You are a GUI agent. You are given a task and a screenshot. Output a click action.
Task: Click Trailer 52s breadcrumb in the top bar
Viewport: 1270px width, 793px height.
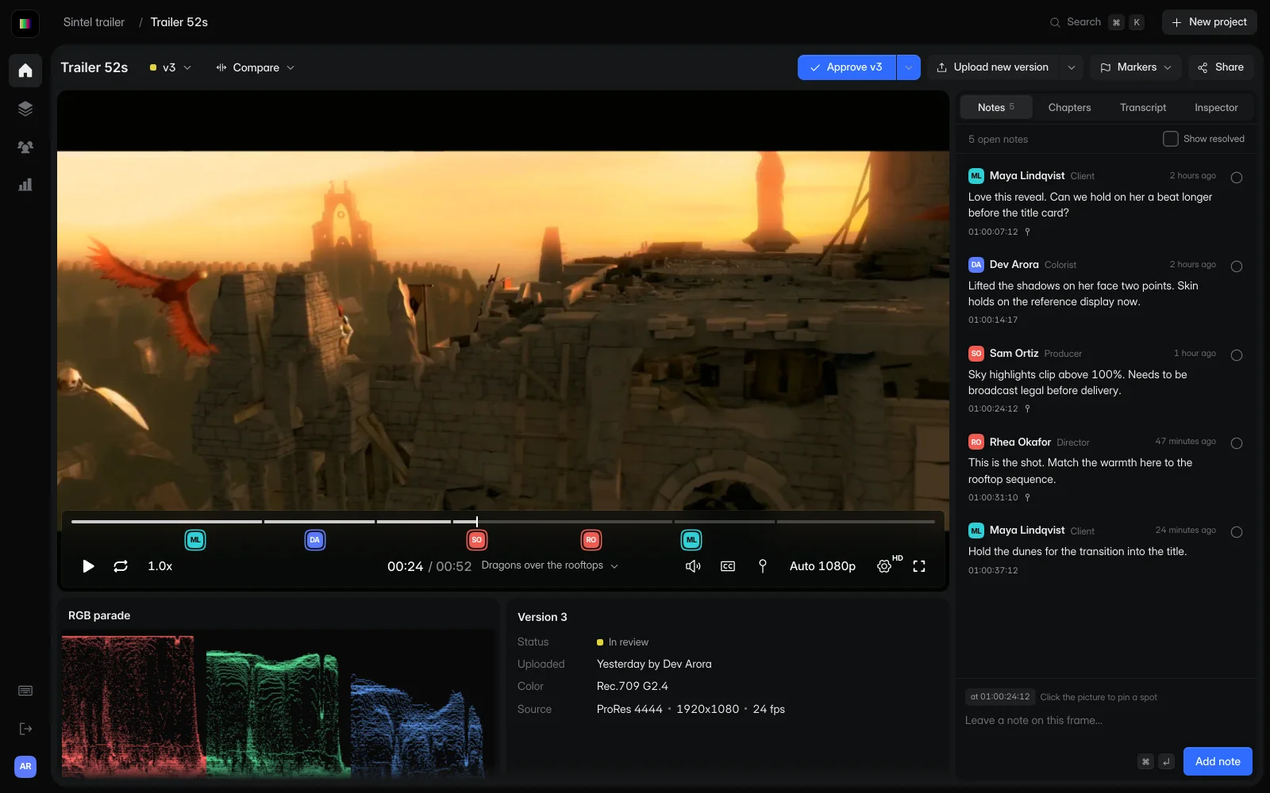179,22
